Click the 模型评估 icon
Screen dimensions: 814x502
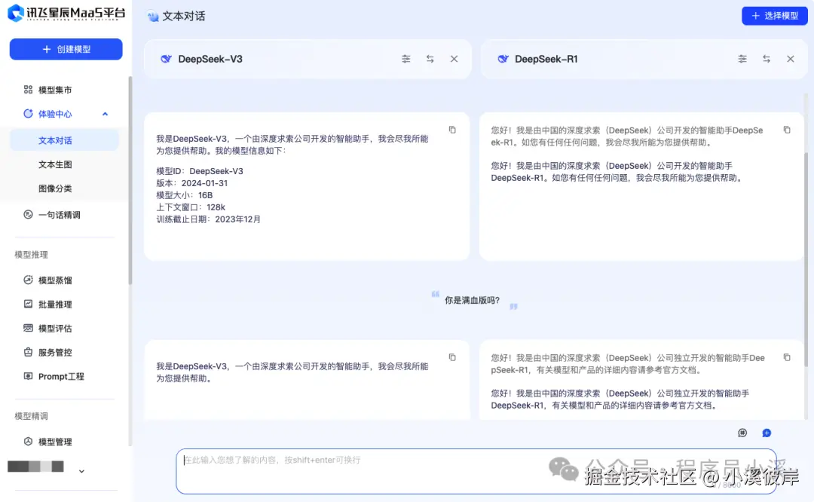coord(28,328)
